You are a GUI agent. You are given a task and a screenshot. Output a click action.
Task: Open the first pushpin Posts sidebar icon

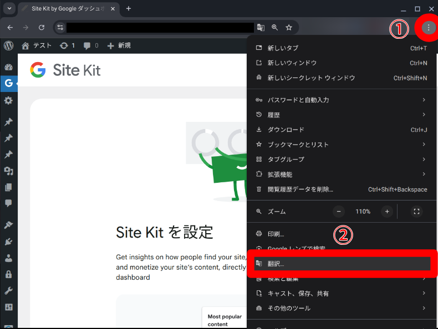coord(9,122)
